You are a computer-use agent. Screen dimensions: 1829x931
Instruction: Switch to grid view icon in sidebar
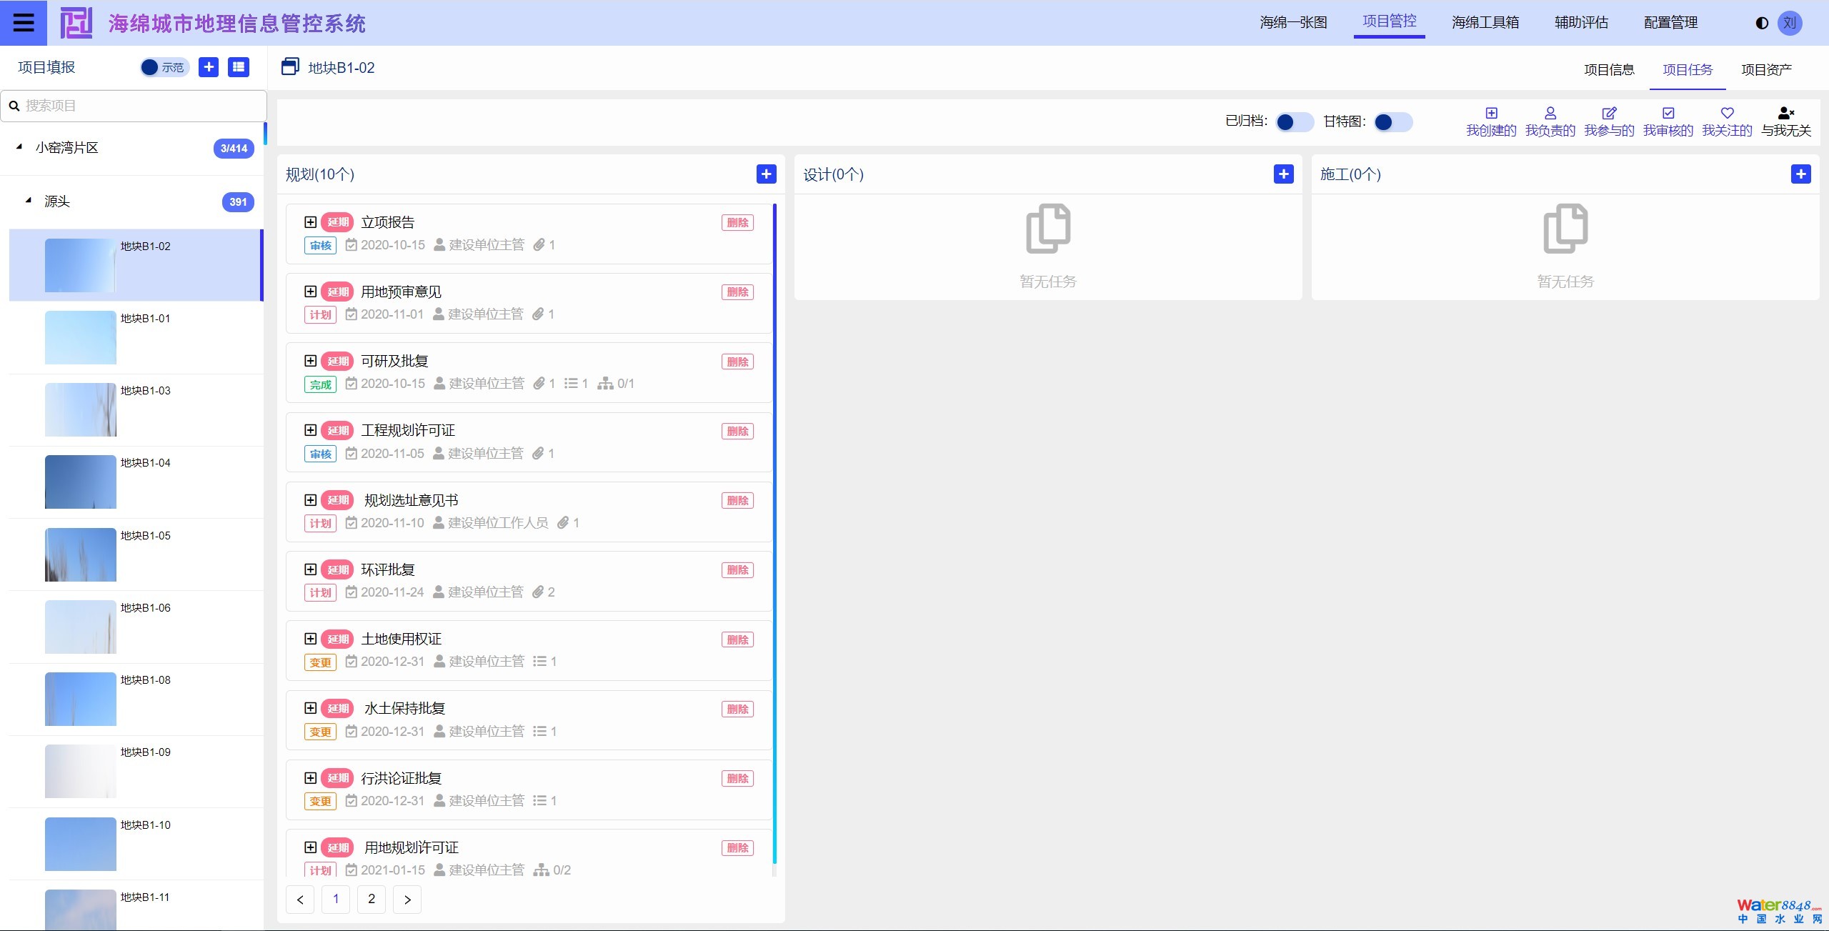click(x=239, y=67)
